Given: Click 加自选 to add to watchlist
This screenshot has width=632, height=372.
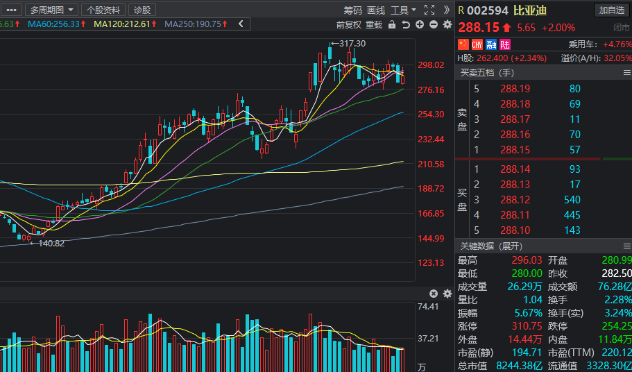Looking at the screenshot, I should 612,10.
